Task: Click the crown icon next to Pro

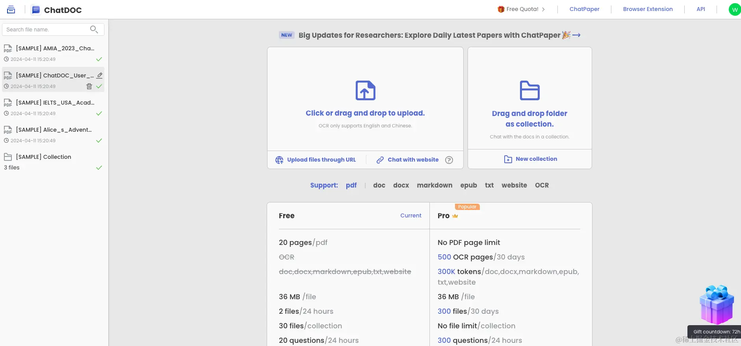Action: tap(455, 216)
